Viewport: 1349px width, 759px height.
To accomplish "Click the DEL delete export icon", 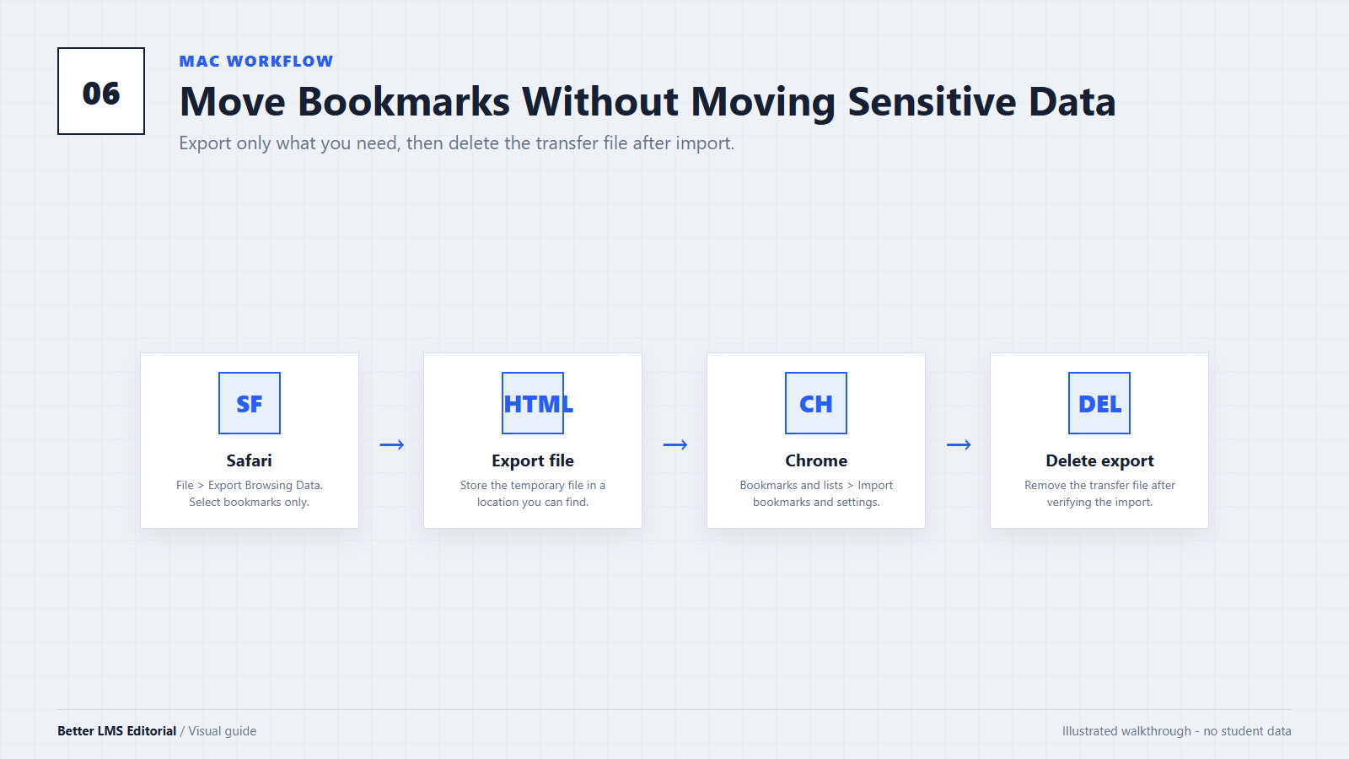I will 1099,403.
